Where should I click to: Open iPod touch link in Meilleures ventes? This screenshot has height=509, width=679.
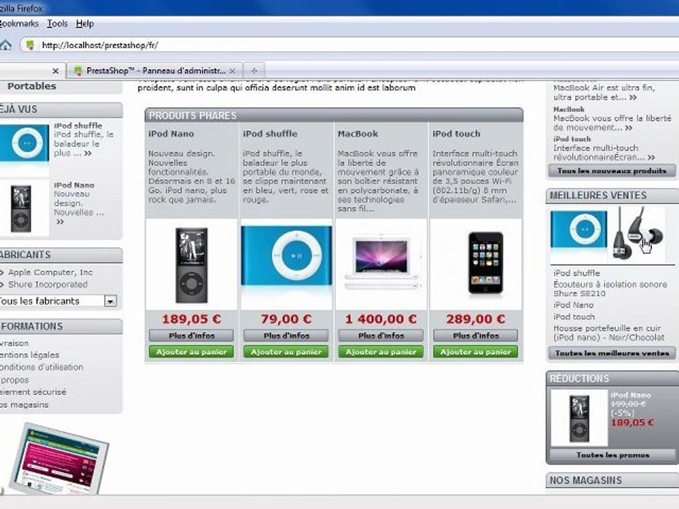click(x=574, y=317)
